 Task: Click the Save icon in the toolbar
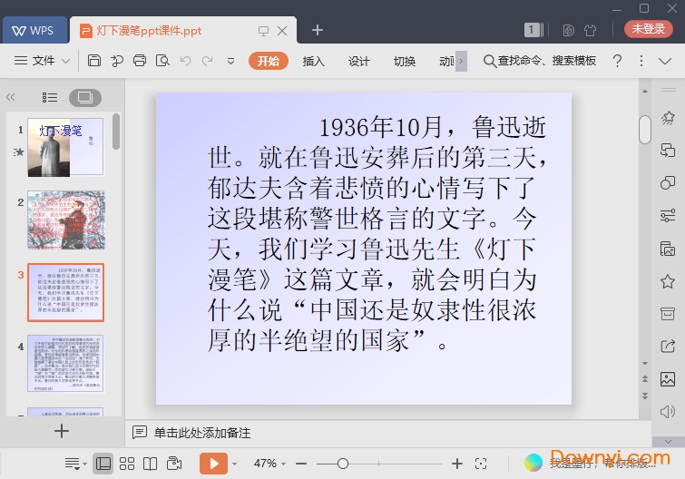tap(94, 61)
